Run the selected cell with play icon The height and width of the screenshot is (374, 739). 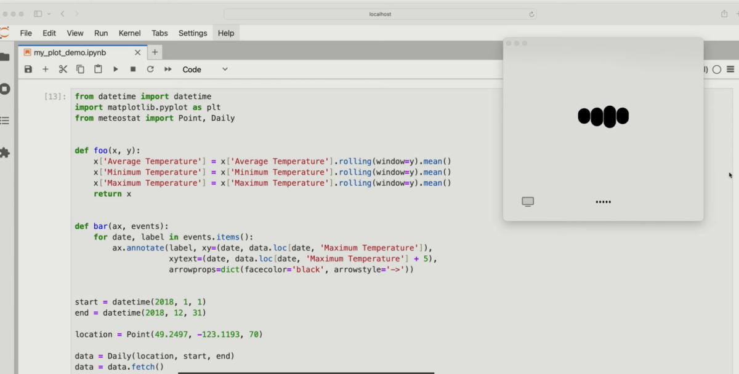point(115,70)
